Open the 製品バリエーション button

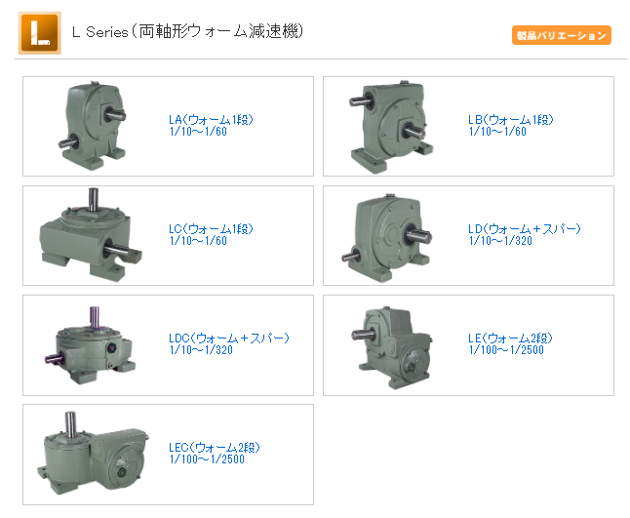(x=562, y=35)
